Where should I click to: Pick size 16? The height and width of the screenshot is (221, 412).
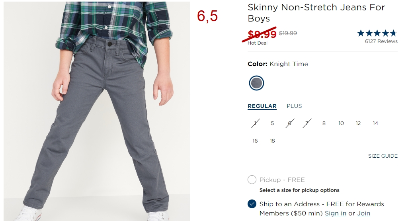[x=255, y=141]
